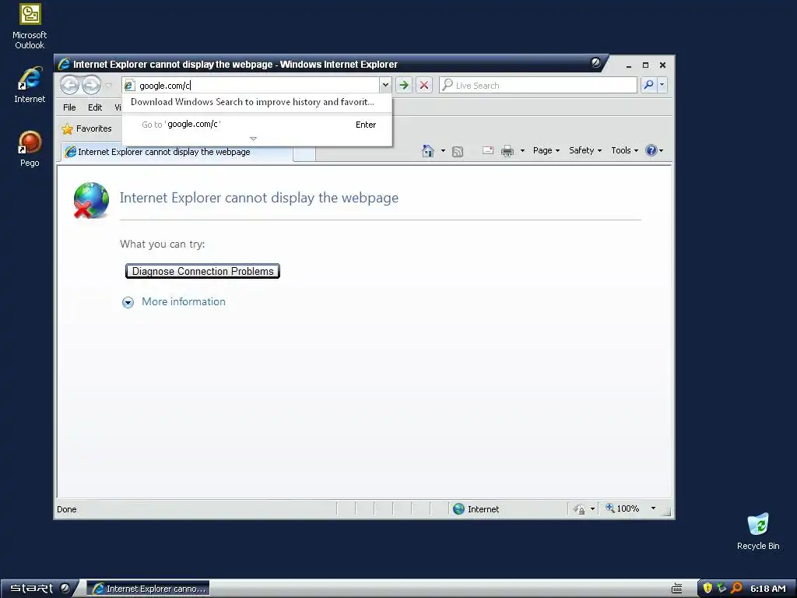Click the IE logo in the title bar

(64, 64)
